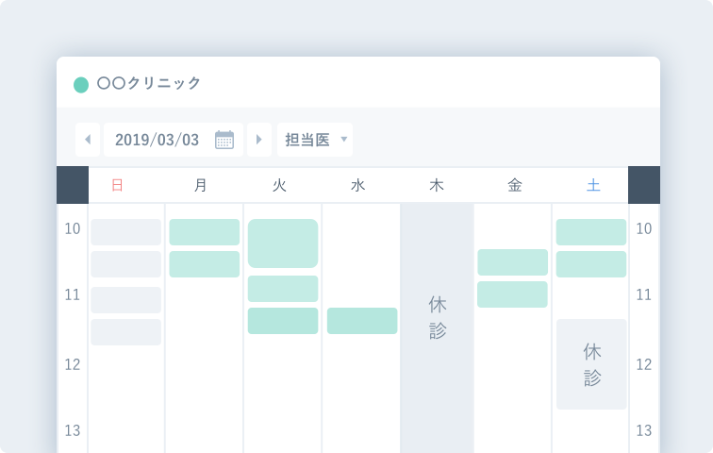This screenshot has width=713, height=453.
Task: Click Saturday's 休診 closed block
Action: (591, 364)
